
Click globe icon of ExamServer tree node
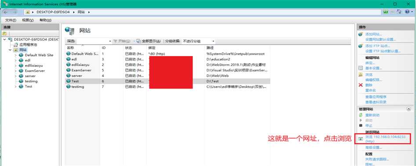click(x=21, y=71)
